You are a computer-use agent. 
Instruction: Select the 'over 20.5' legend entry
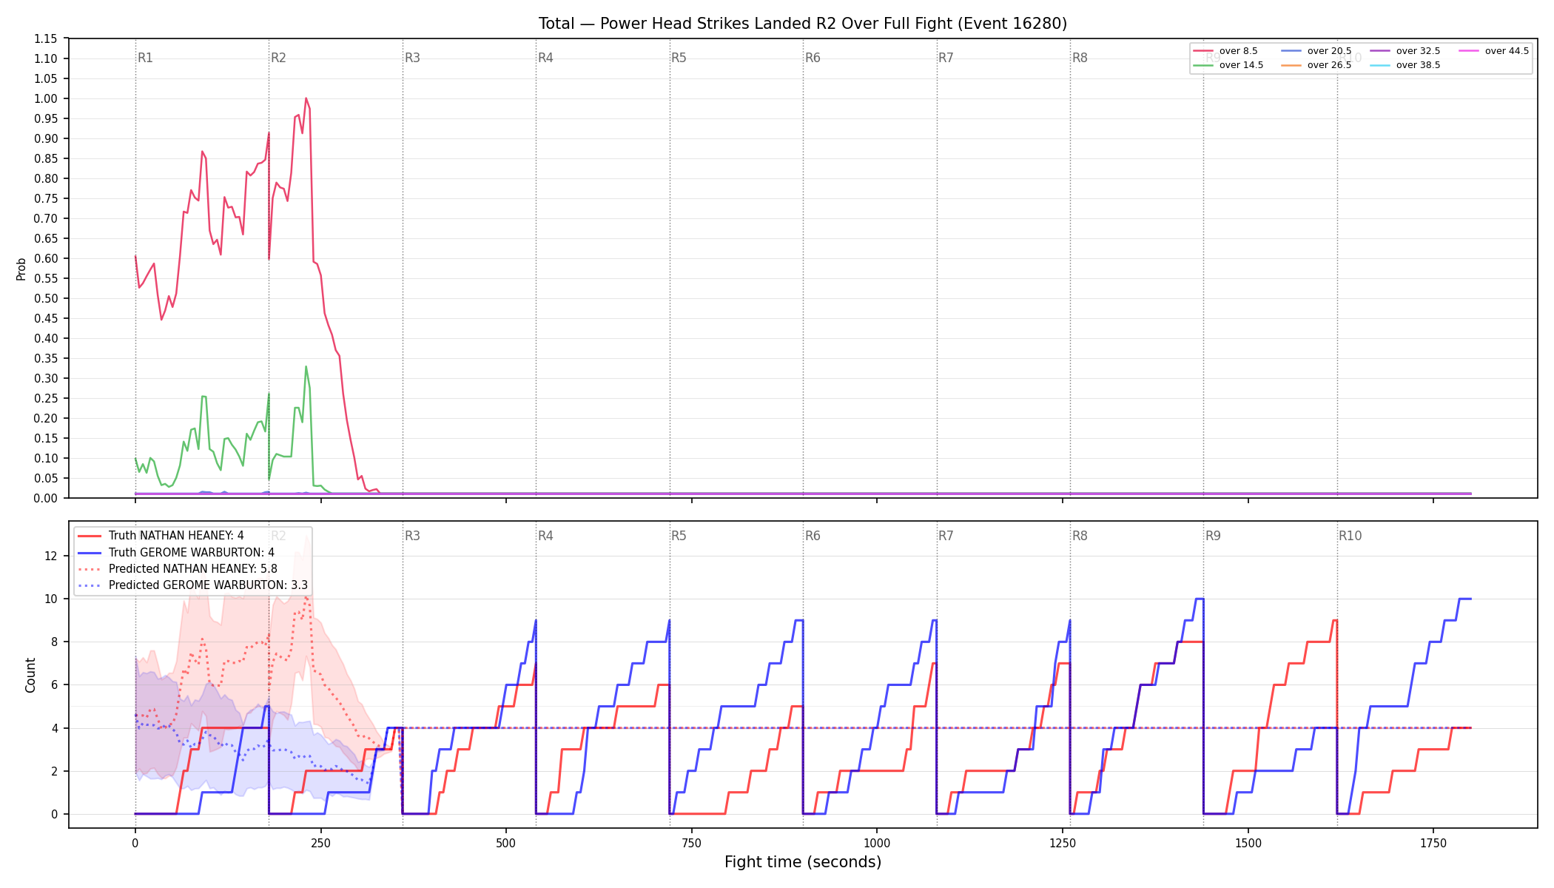click(x=1316, y=51)
